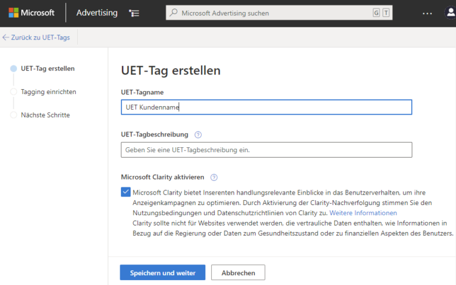
Task: Click the search magnifier icon
Action: [174, 13]
